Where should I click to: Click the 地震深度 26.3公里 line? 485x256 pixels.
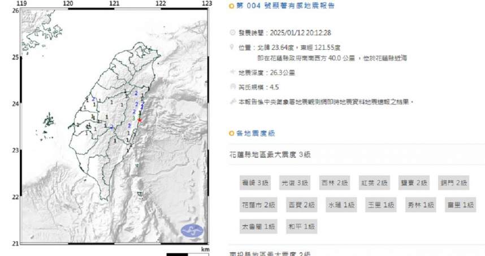267,73
